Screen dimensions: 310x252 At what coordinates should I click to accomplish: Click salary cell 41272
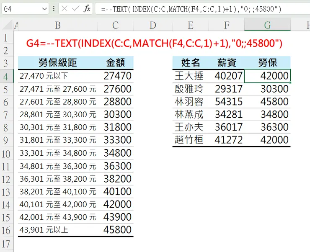tap(226, 140)
